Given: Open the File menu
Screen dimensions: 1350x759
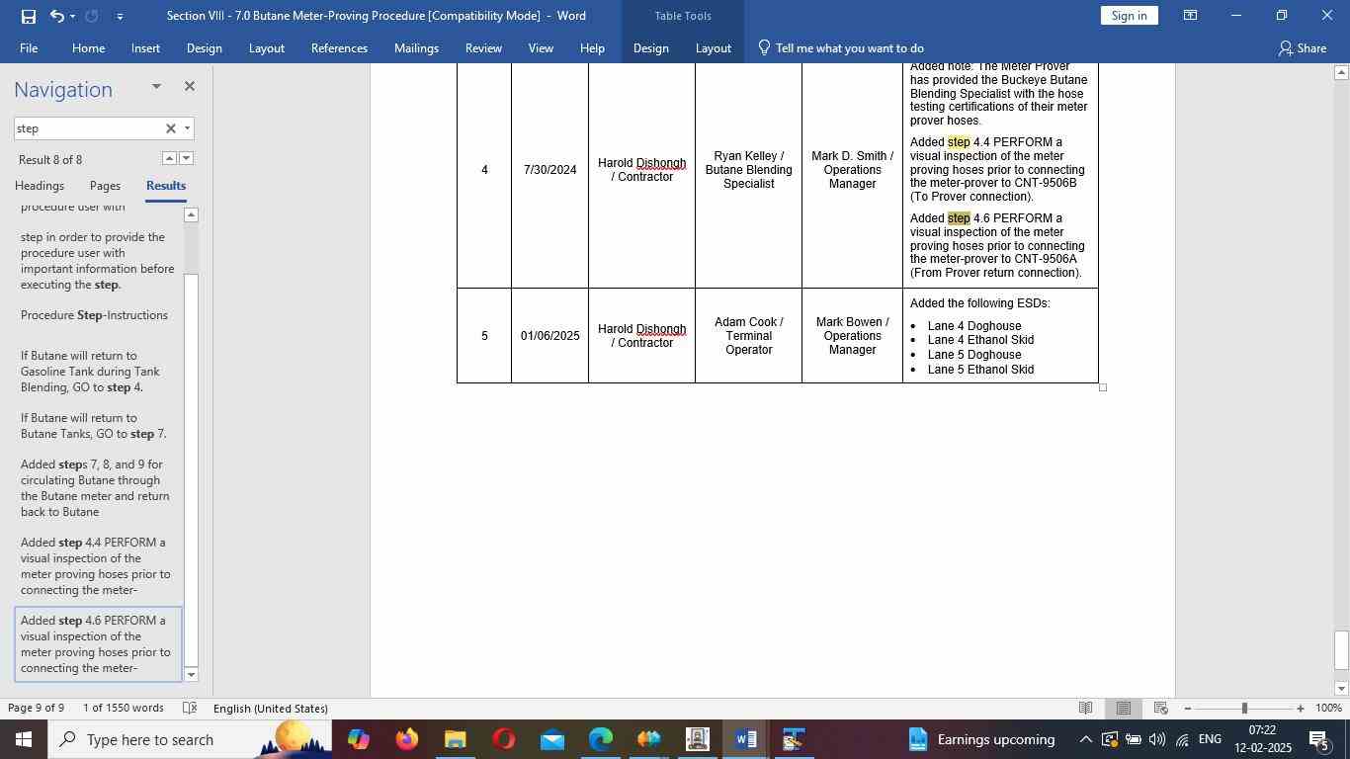Looking at the screenshot, I should pyautogui.click(x=29, y=47).
